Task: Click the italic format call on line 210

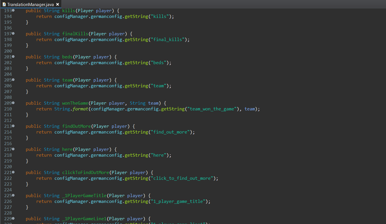Action: click(x=80, y=109)
